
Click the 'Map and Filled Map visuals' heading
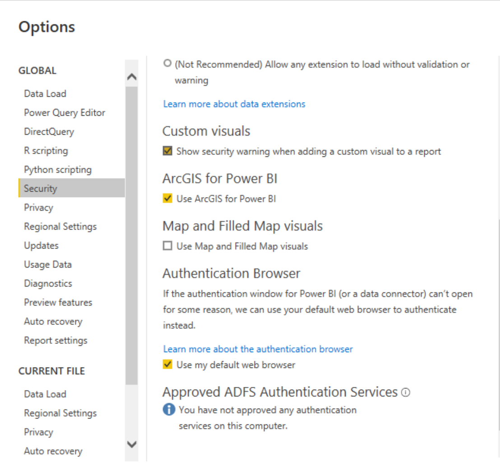[243, 226]
